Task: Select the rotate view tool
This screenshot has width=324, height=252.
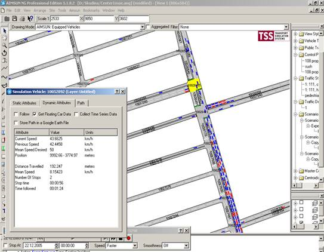Action: click(x=4, y=53)
